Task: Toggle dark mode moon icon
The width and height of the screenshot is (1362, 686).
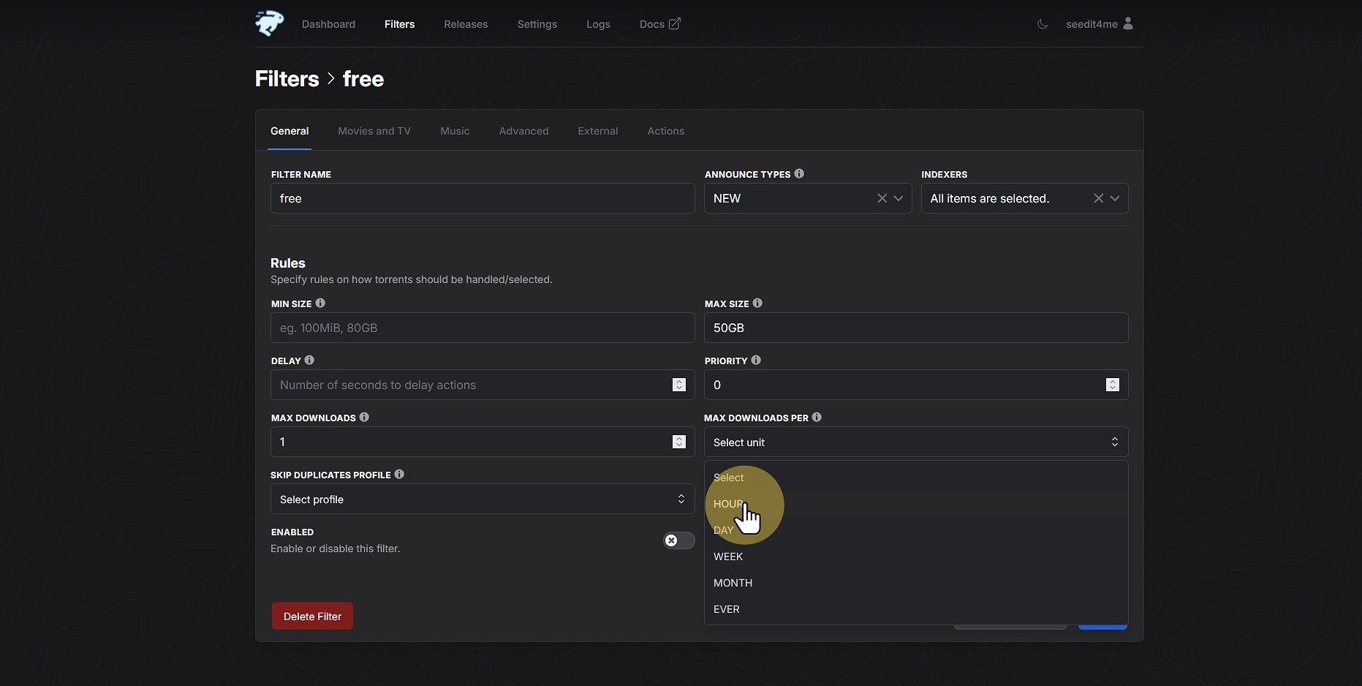Action: pos(1043,24)
